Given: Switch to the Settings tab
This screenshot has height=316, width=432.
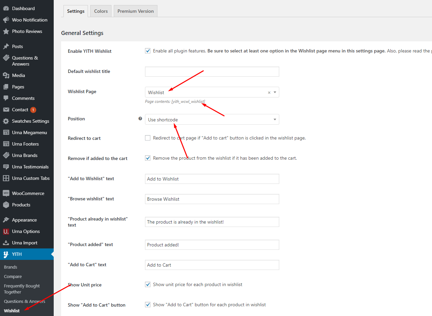Looking at the screenshot, I should [76, 11].
